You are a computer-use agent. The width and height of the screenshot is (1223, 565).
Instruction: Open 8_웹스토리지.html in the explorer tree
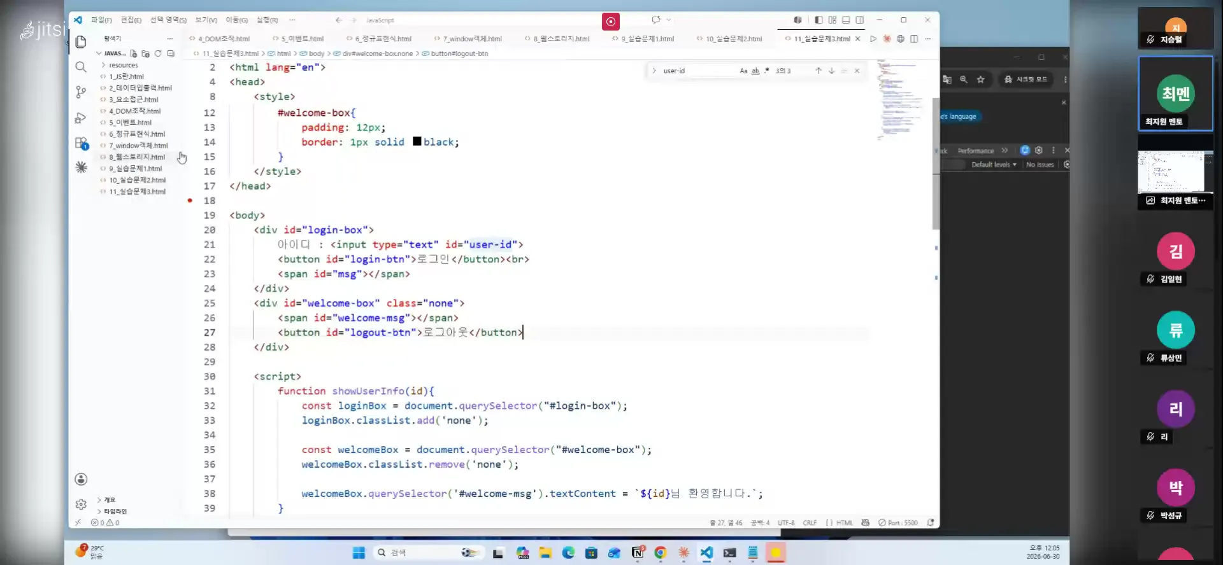[136, 157]
